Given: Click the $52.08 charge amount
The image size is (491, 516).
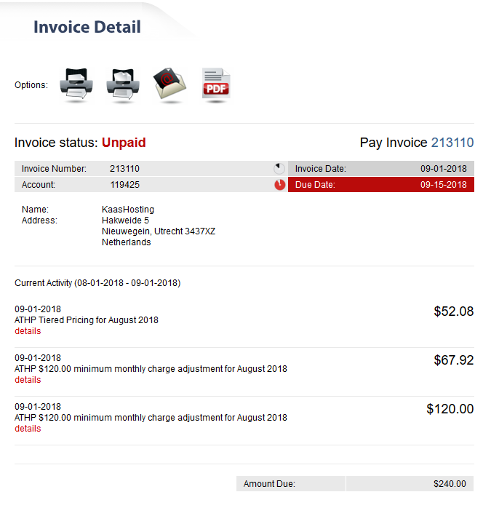Looking at the screenshot, I should [453, 311].
